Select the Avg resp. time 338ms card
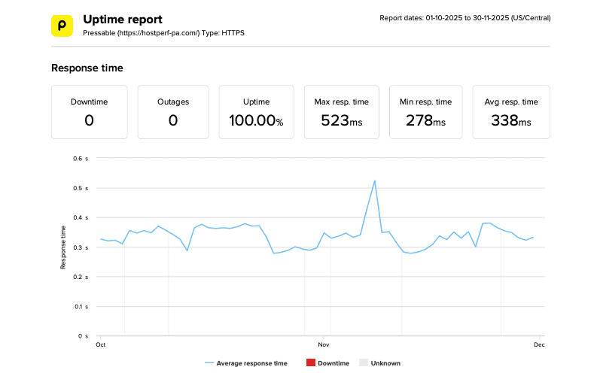 510,112
